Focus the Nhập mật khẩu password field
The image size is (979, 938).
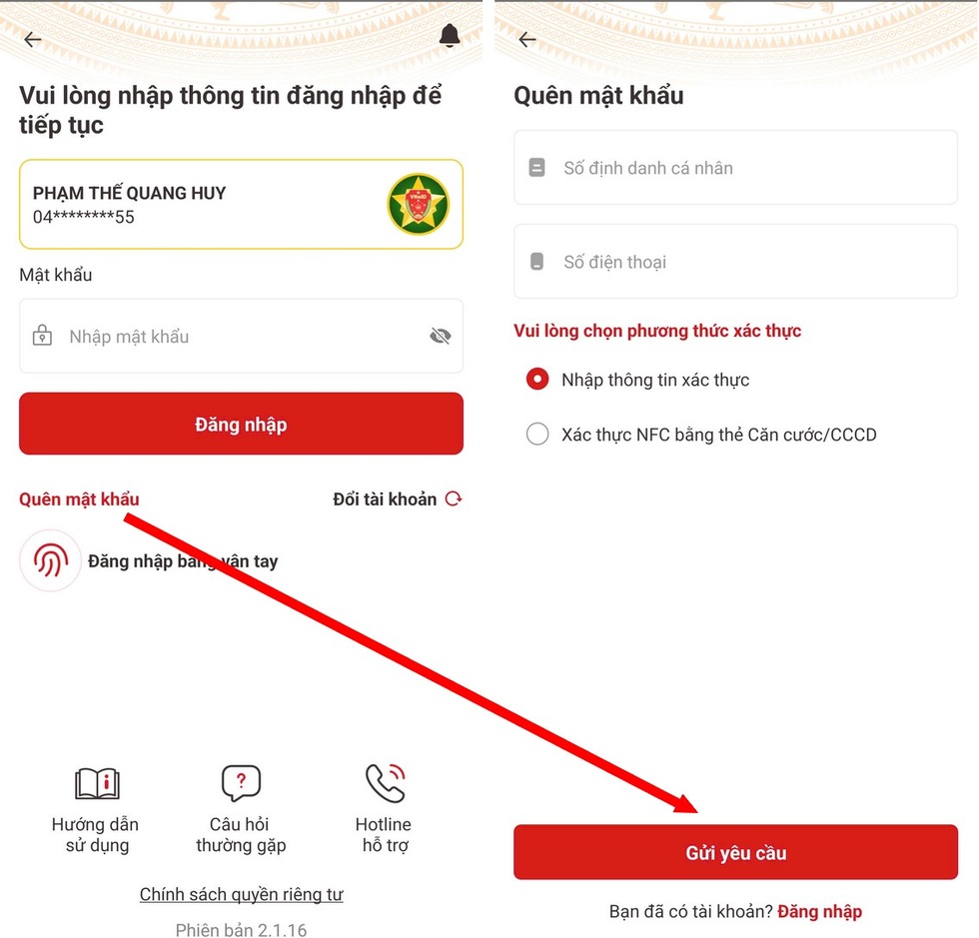241,336
